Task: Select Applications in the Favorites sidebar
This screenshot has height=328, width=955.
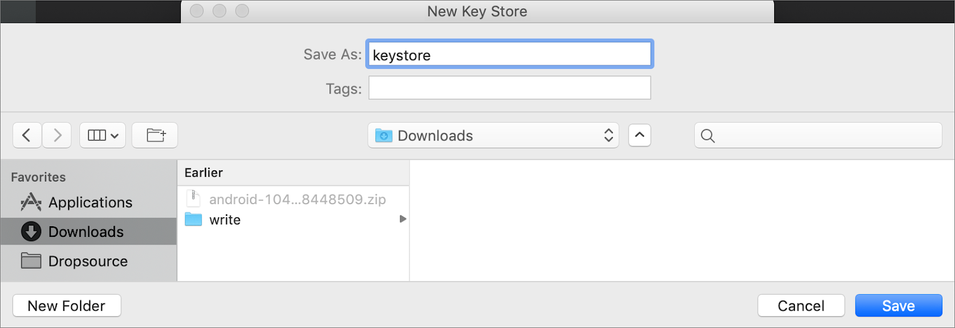Action: tap(90, 202)
